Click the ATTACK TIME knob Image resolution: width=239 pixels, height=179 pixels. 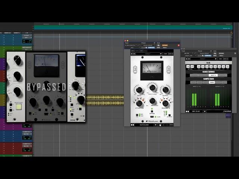[x=139, y=103]
